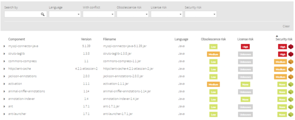This screenshot has width=295, height=120.
Task: Click the green security cube for activation
Action: pos(291,84)
